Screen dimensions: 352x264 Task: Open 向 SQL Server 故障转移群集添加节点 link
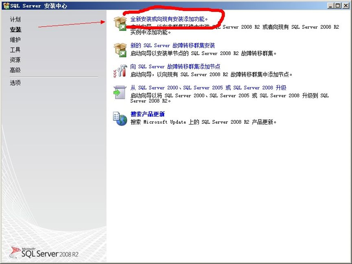tap(175, 67)
